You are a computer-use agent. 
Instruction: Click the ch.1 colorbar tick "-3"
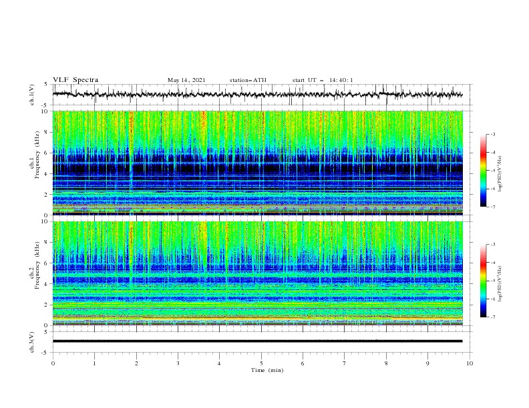(492, 135)
